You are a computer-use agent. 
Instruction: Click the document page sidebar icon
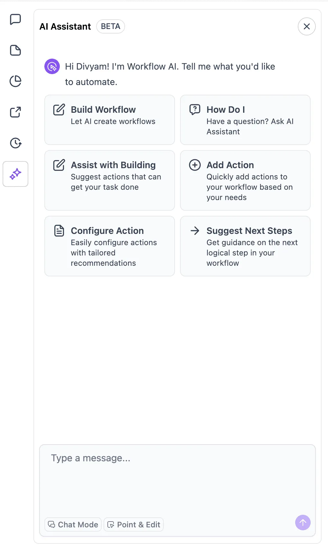pos(15,50)
